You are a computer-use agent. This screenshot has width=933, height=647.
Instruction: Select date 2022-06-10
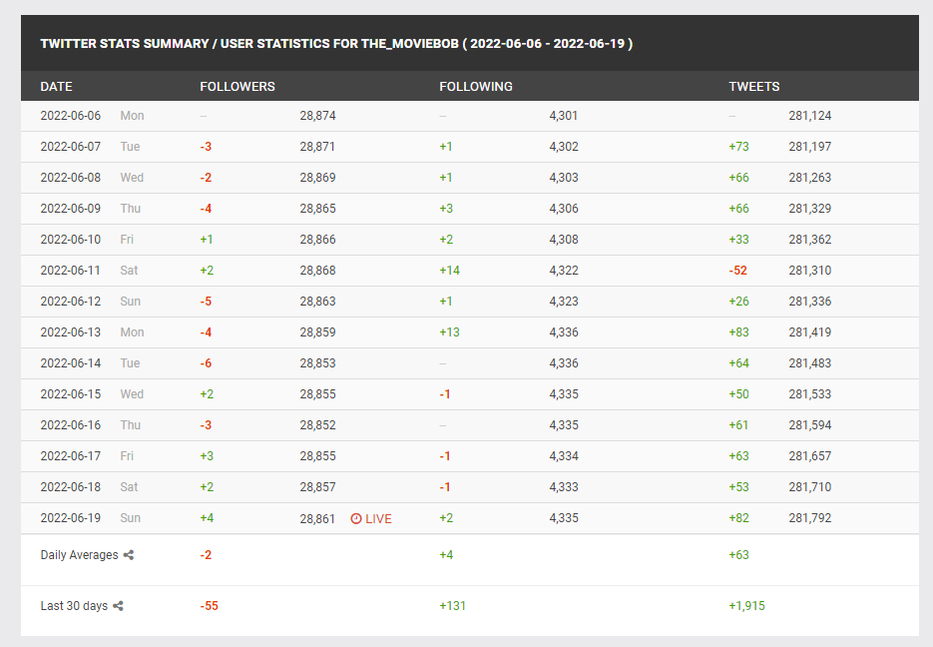[71, 240]
